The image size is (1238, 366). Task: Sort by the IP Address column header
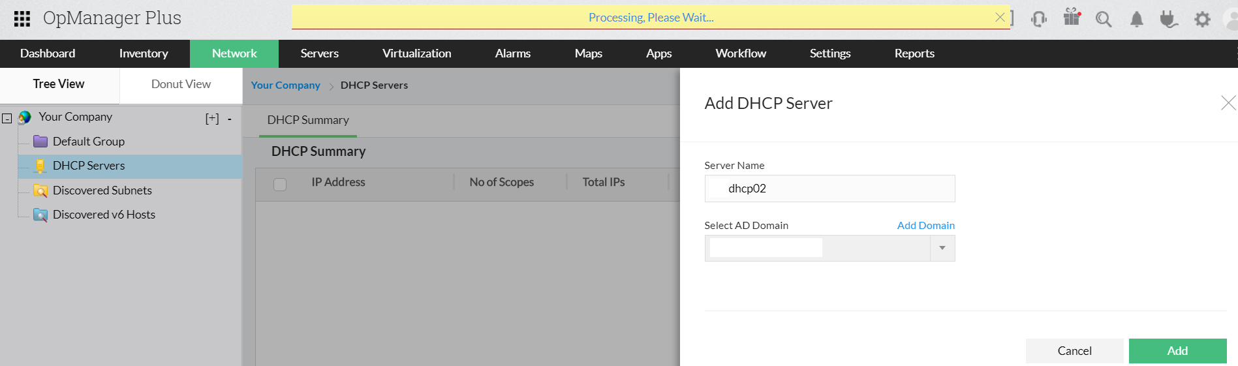pos(338,183)
